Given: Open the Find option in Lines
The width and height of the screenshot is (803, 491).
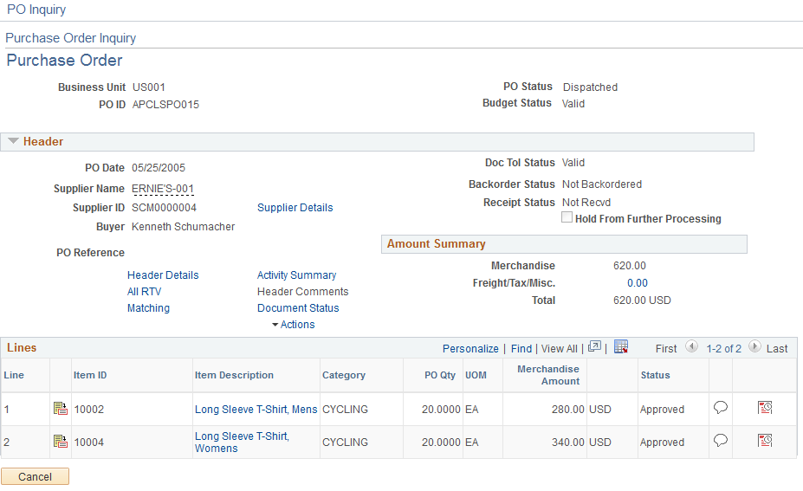Looking at the screenshot, I should (521, 349).
